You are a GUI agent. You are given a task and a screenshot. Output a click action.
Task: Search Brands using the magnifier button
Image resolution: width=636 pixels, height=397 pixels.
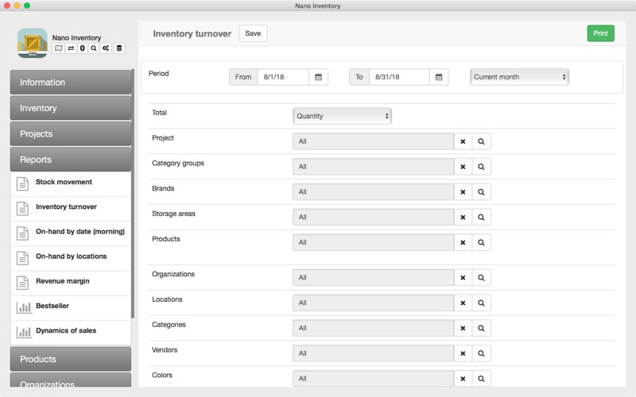(x=481, y=192)
